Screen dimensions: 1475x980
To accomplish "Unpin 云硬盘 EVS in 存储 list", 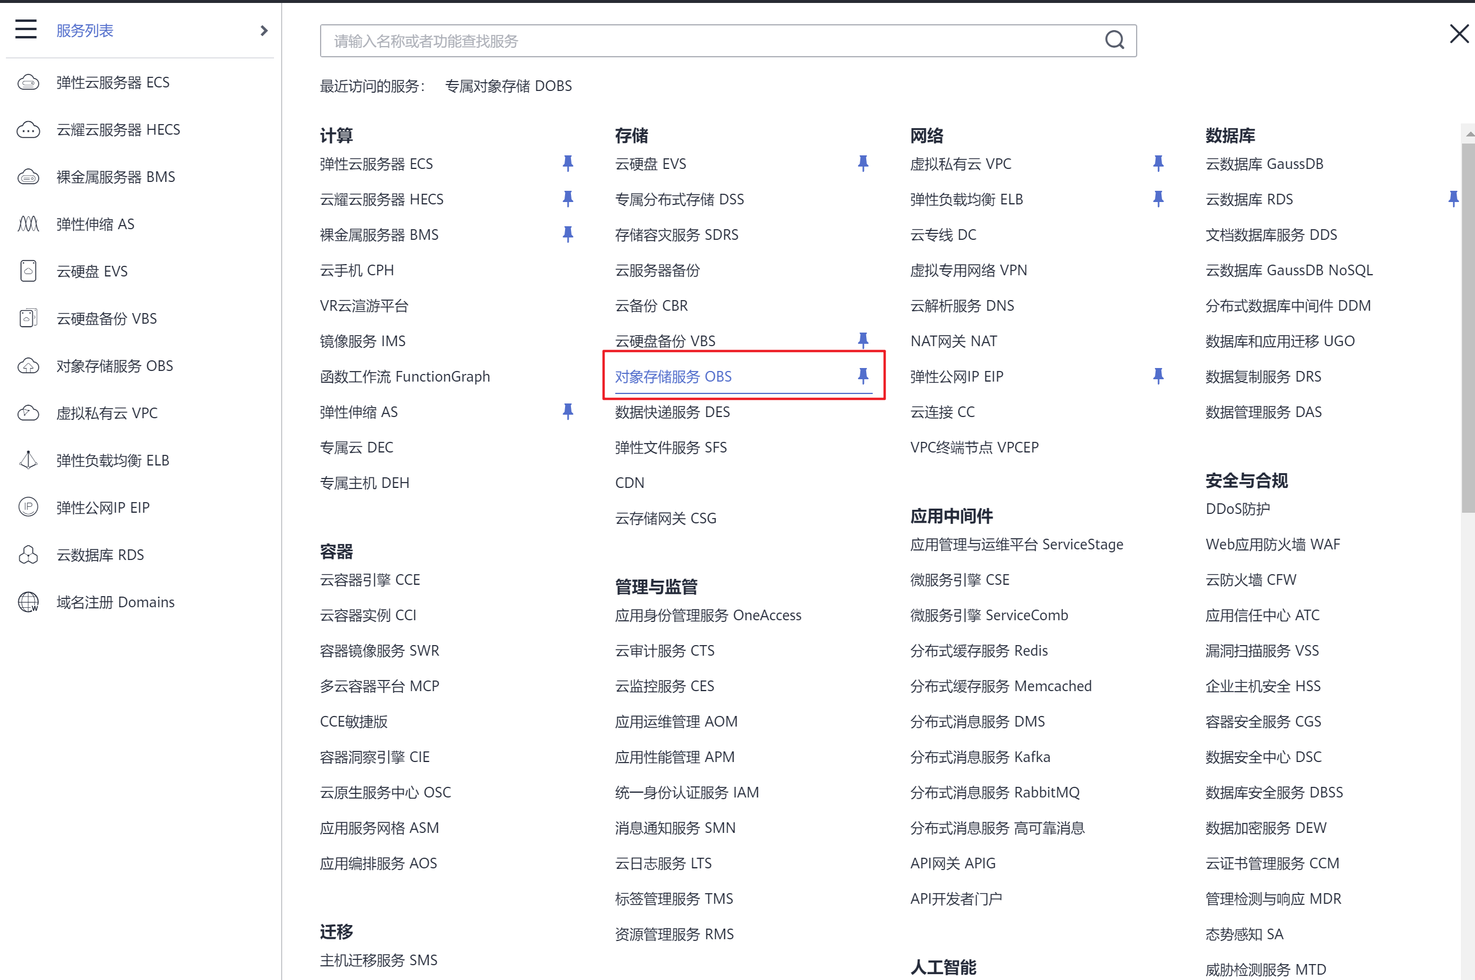I will 863,164.
